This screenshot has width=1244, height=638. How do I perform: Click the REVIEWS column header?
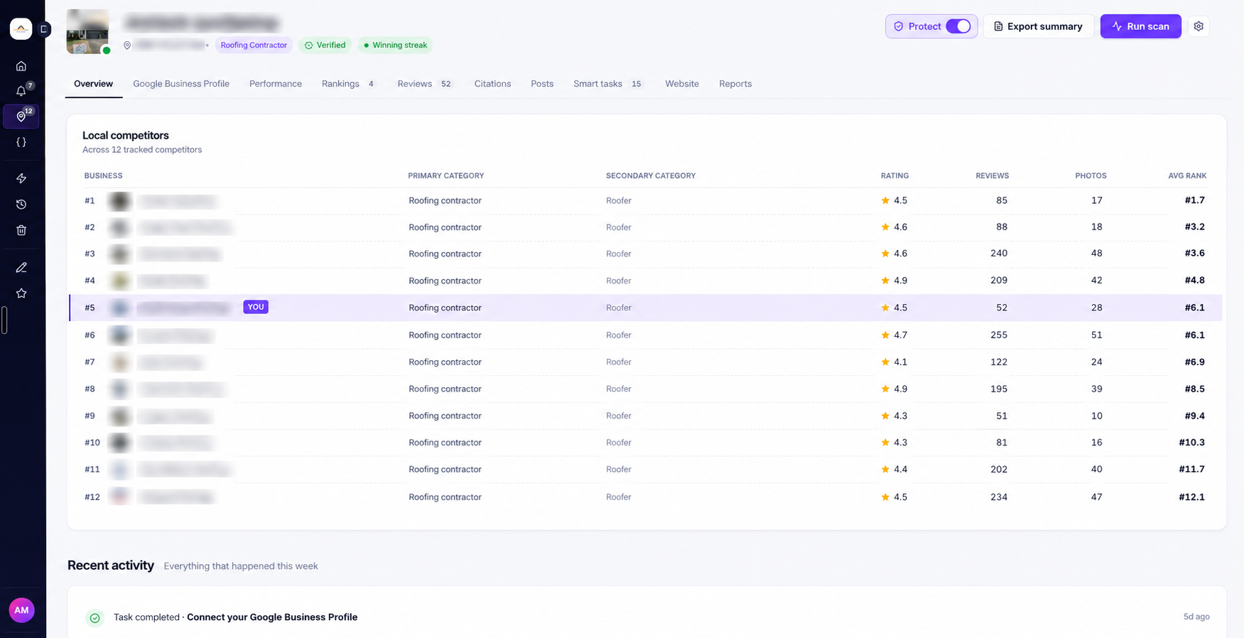(992, 175)
